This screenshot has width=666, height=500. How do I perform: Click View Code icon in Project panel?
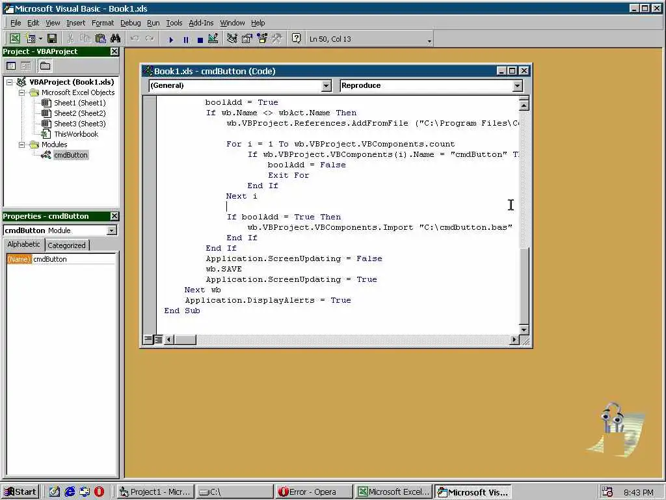(x=11, y=66)
